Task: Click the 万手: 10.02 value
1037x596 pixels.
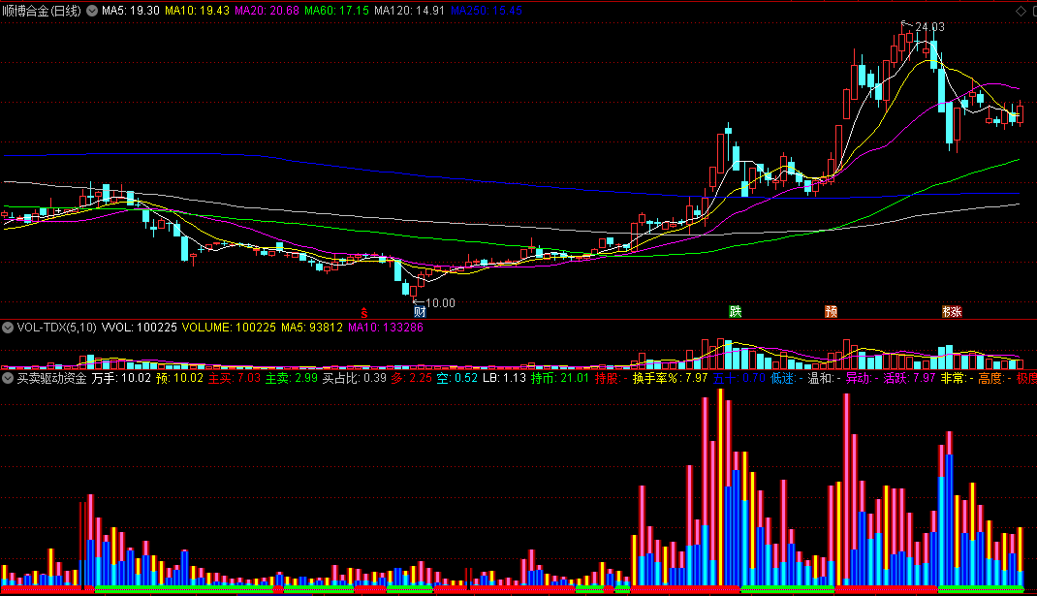Action: (121, 378)
